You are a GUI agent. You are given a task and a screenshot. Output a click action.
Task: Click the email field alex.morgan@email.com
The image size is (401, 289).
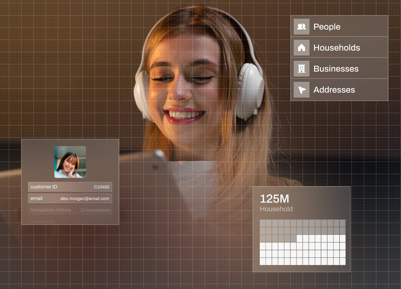coord(70,198)
